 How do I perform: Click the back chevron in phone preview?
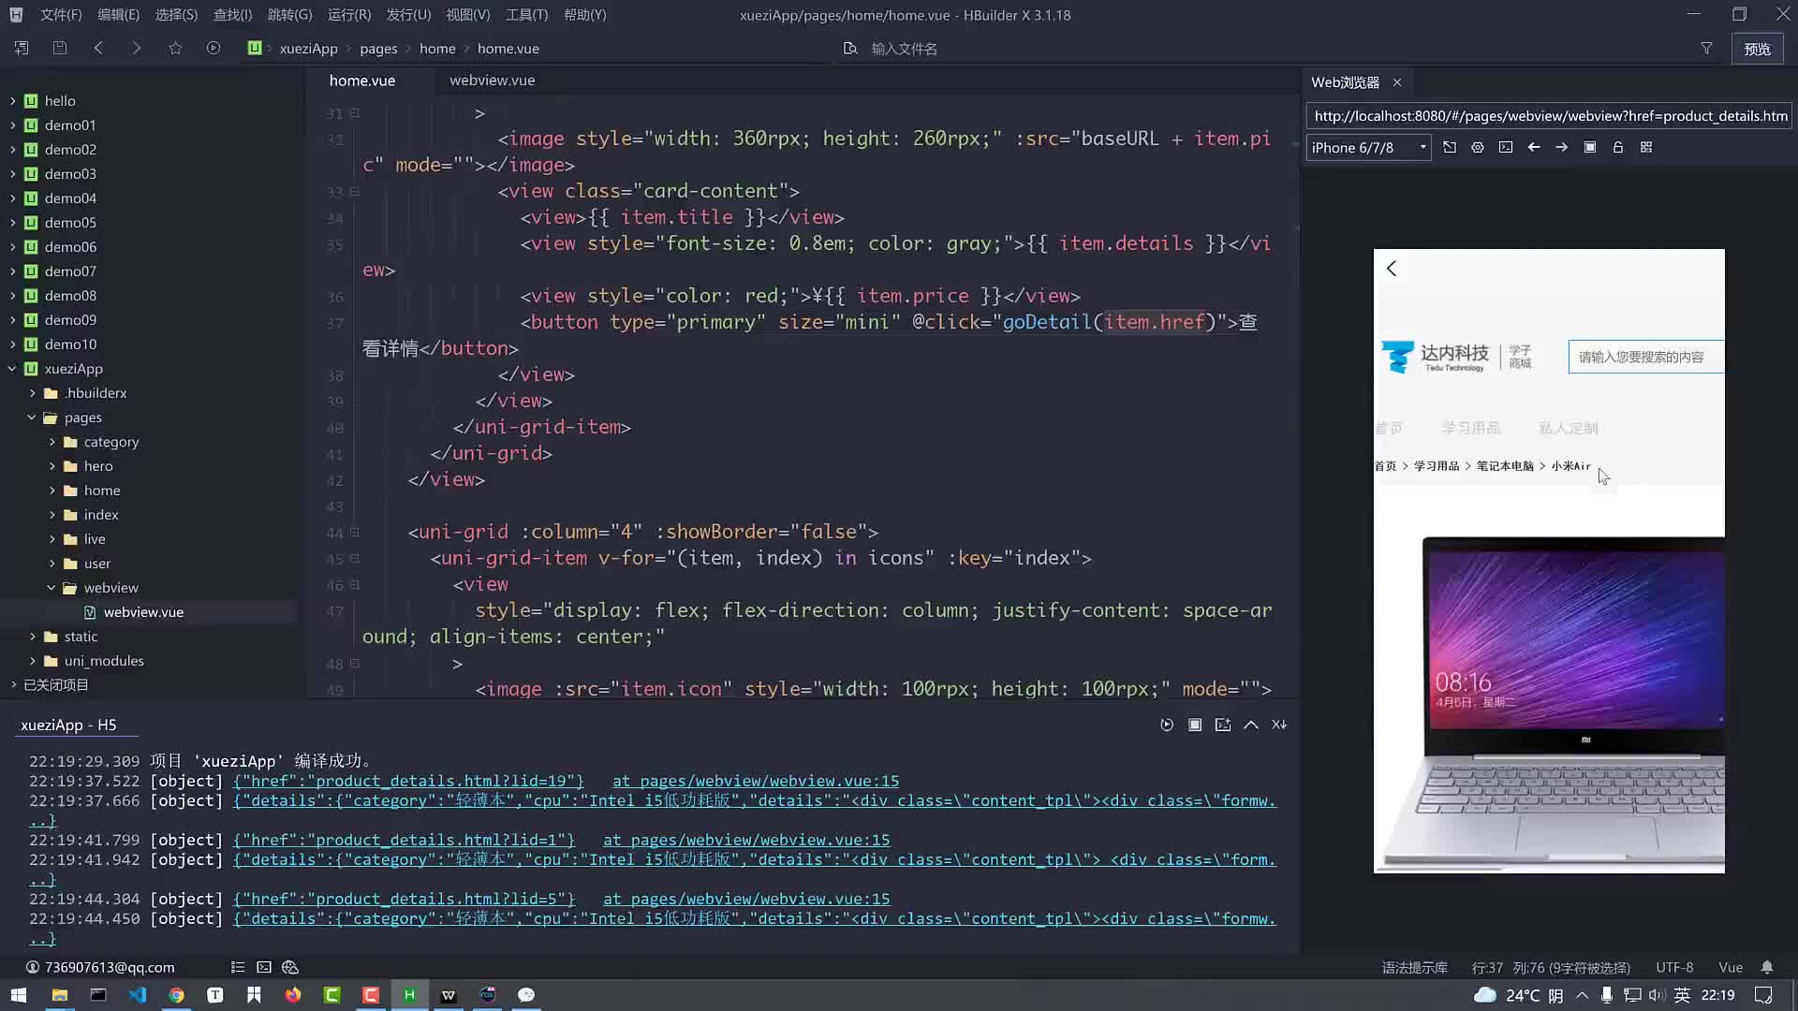1392,269
